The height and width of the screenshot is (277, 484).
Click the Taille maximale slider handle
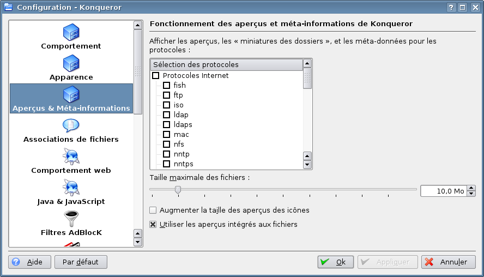point(178,190)
